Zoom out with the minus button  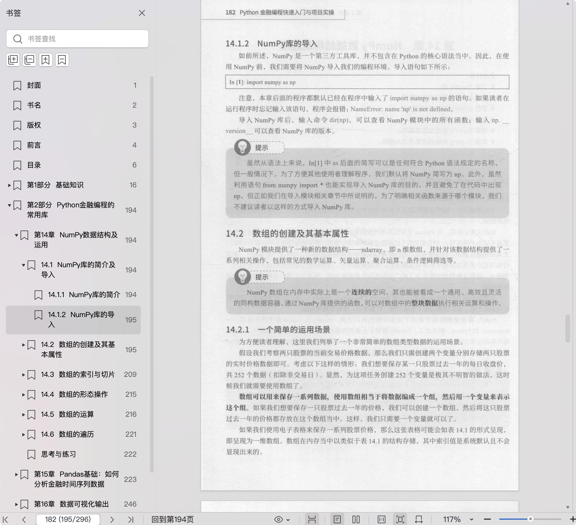[487, 519]
